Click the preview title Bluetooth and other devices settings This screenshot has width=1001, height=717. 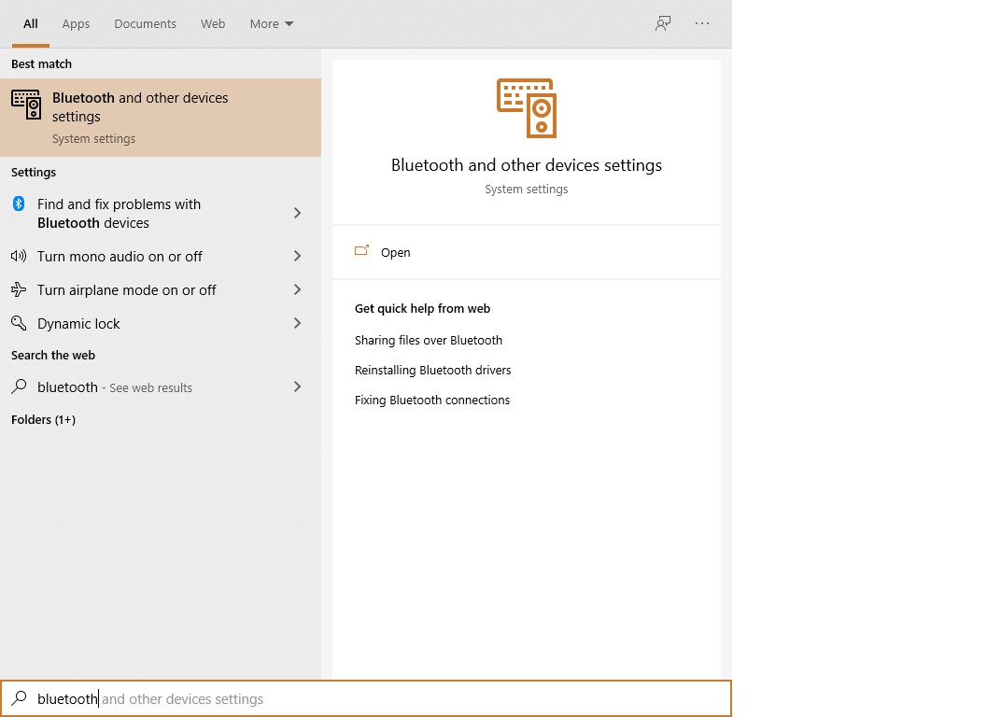click(526, 164)
